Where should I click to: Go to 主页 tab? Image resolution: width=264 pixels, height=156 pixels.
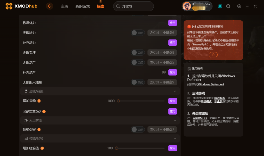(x=64, y=6)
